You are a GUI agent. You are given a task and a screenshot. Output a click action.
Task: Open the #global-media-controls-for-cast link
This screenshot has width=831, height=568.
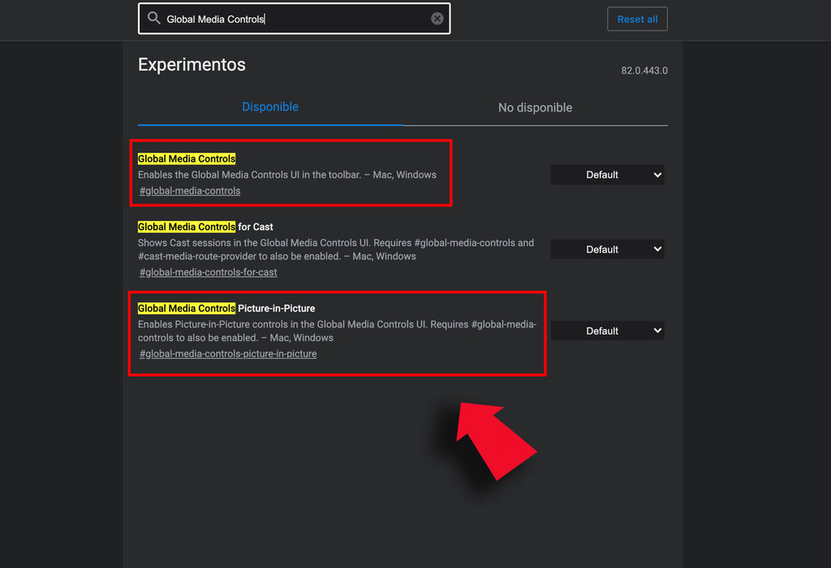point(209,272)
